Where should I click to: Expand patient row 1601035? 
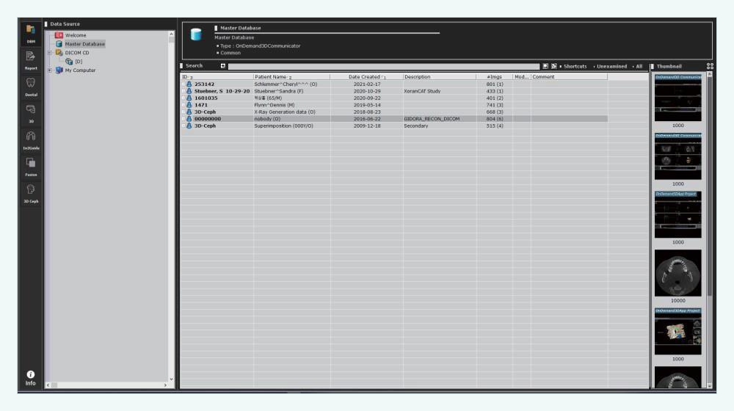coord(183,98)
